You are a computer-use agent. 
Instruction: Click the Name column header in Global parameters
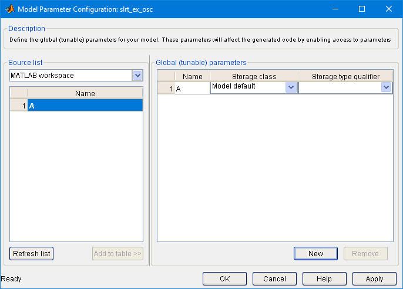[x=192, y=76]
